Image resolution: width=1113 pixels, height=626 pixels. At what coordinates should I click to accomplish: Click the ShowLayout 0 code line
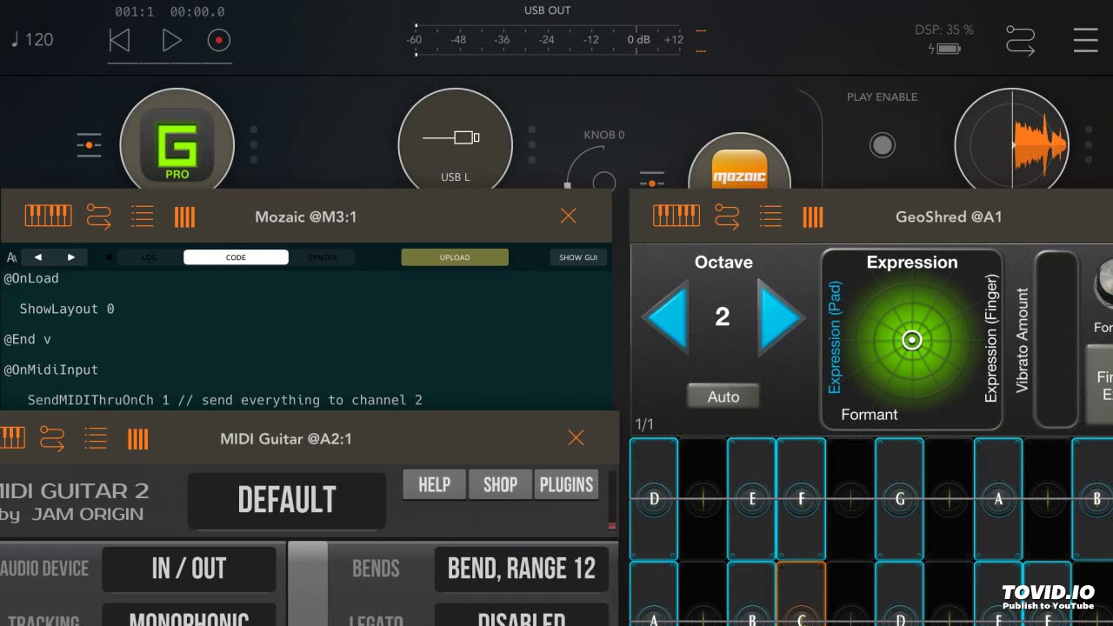coord(67,309)
